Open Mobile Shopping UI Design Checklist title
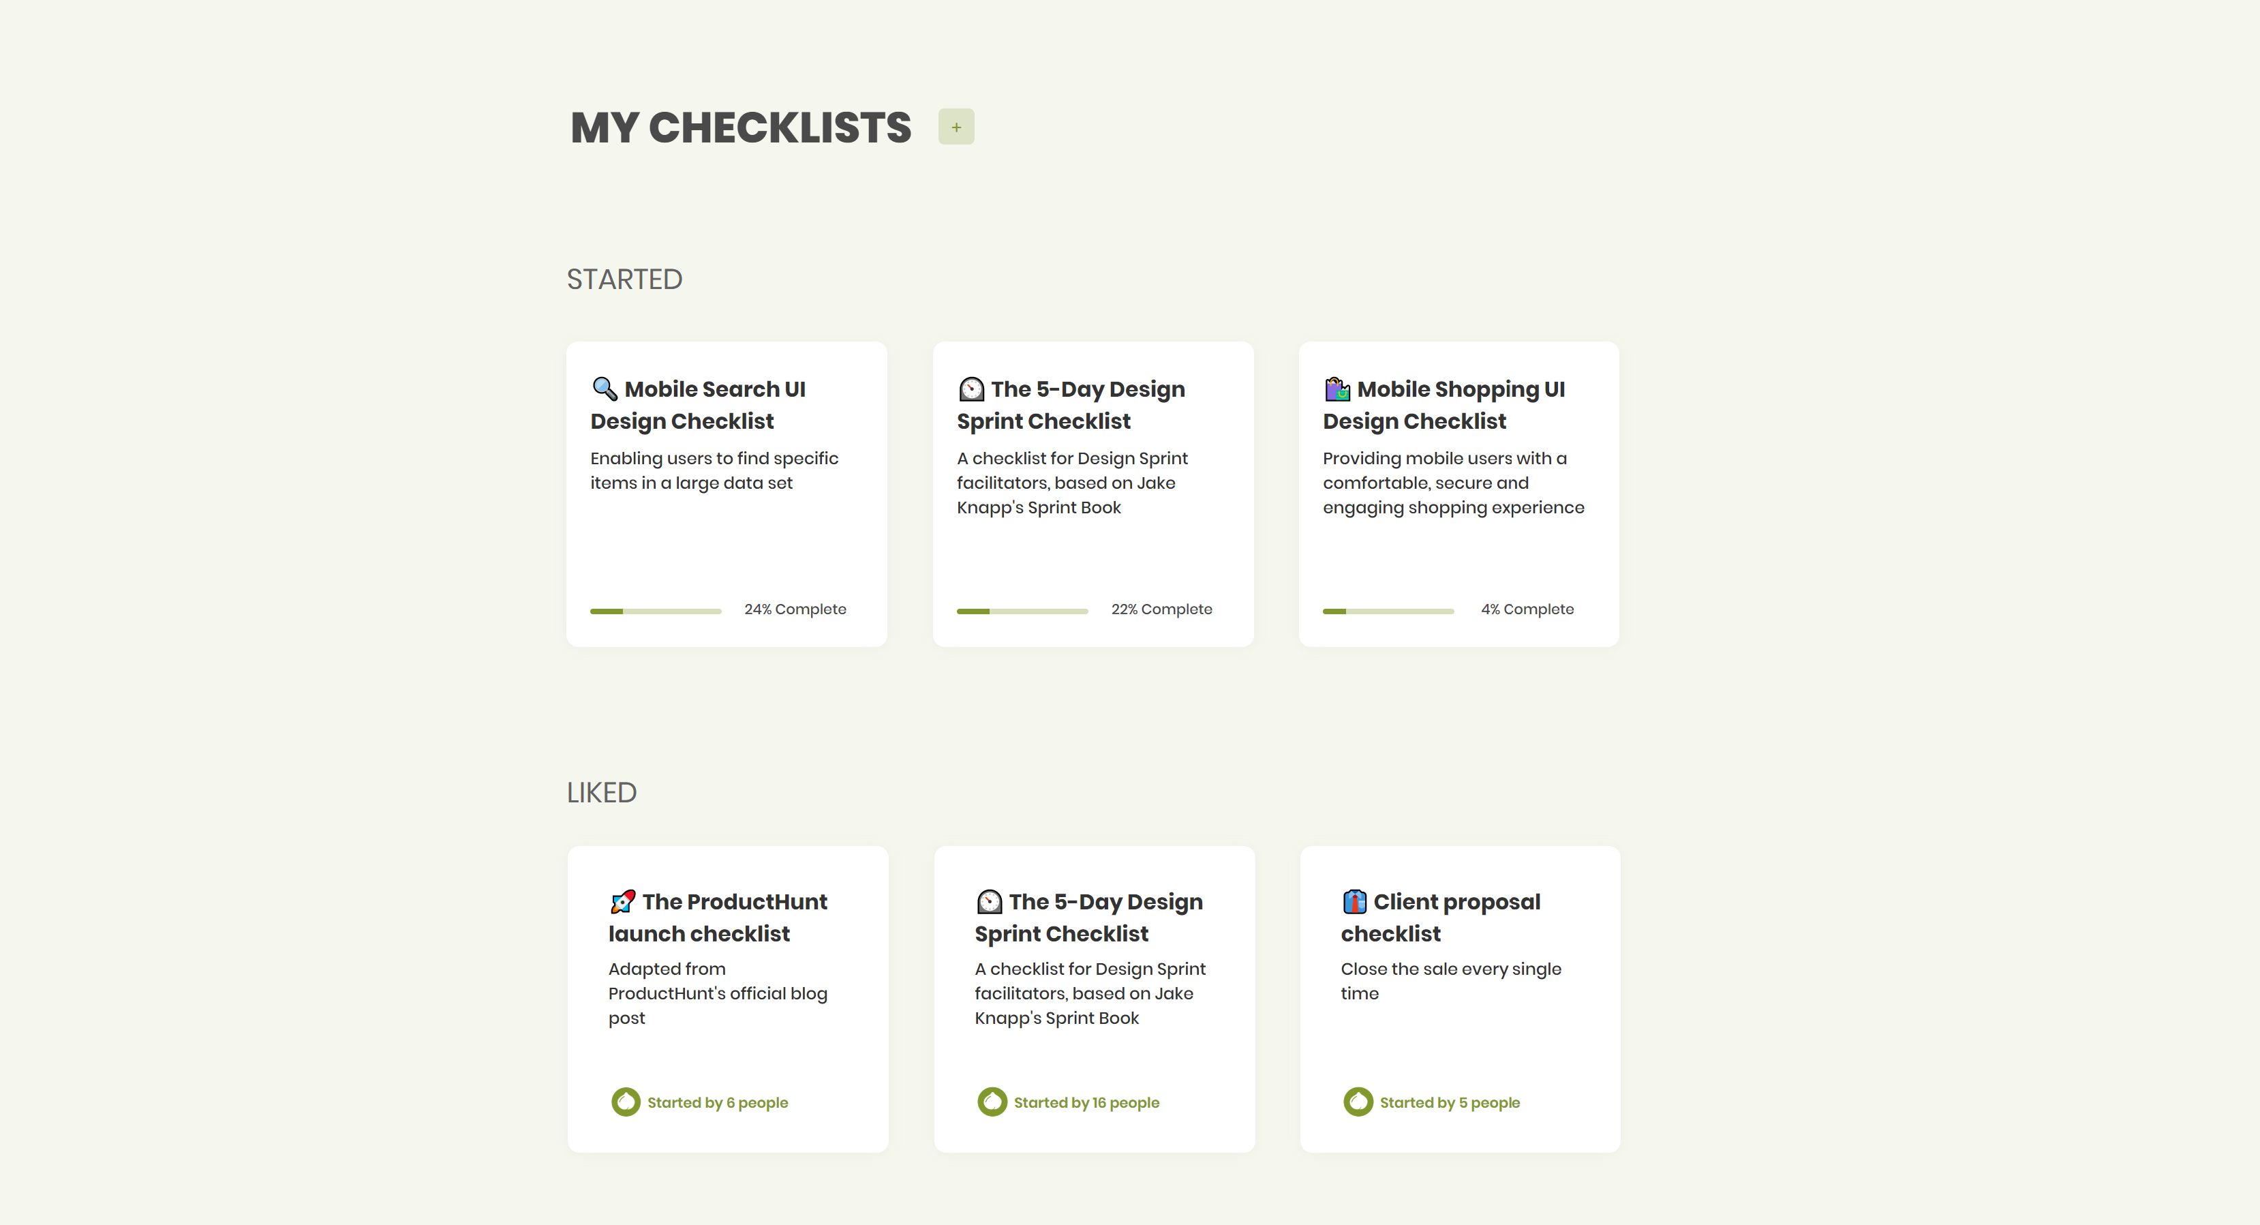Viewport: 2260px width, 1225px height. coord(1444,406)
